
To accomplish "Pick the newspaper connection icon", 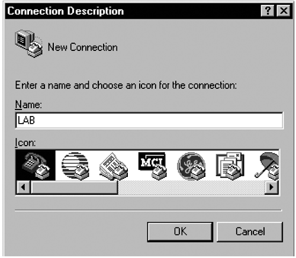I will coord(114,166).
